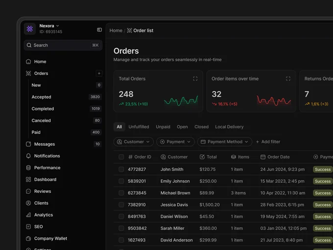Check the box for order 5839201
Image resolution: width=333 pixels, height=250 pixels.
121,181
